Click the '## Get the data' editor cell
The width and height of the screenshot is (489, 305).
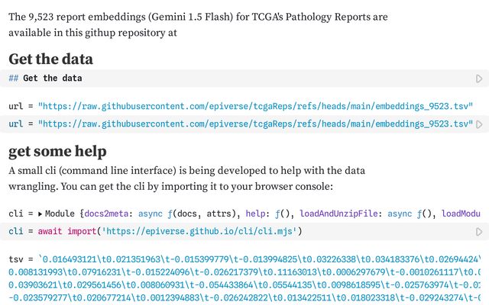[x=229, y=79]
